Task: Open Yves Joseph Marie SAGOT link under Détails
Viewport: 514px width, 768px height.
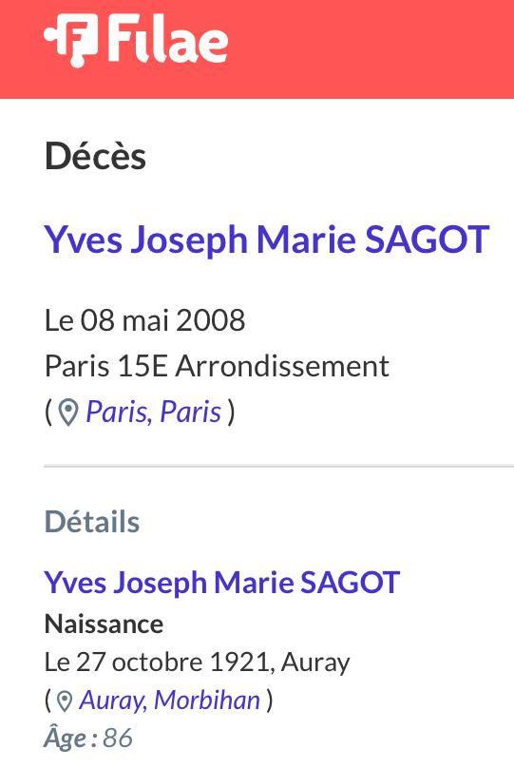Action: point(221,583)
